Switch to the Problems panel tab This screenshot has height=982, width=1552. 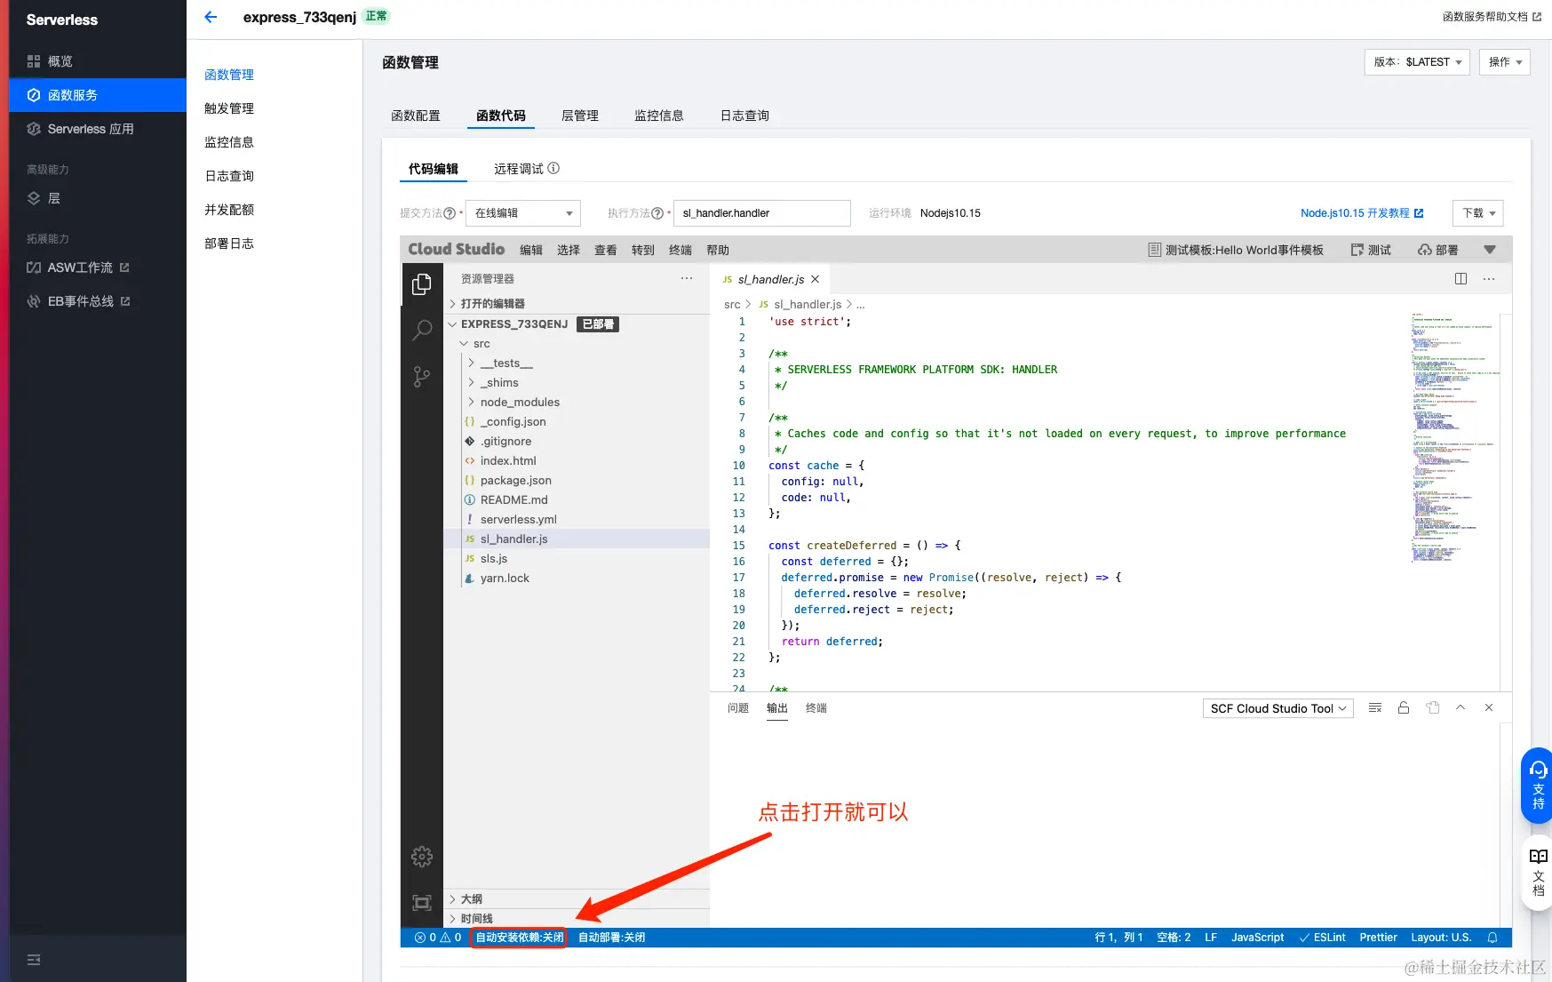pos(738,708)
